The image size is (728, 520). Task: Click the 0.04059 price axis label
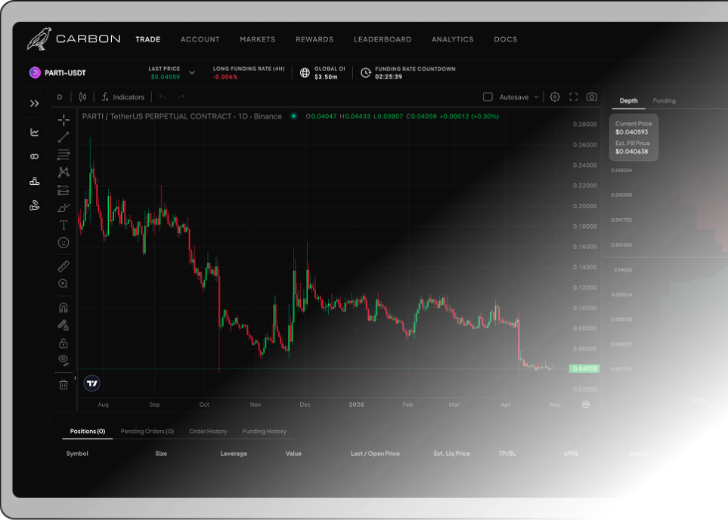584,368
